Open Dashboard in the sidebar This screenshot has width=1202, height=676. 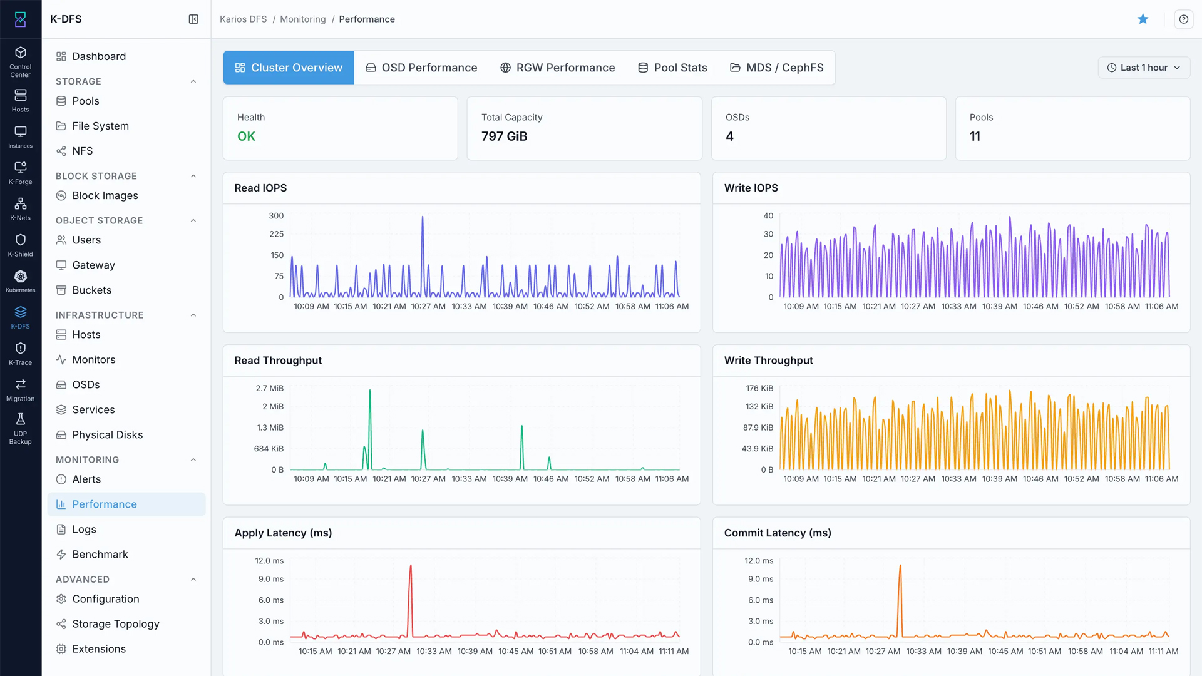point(126,56)
